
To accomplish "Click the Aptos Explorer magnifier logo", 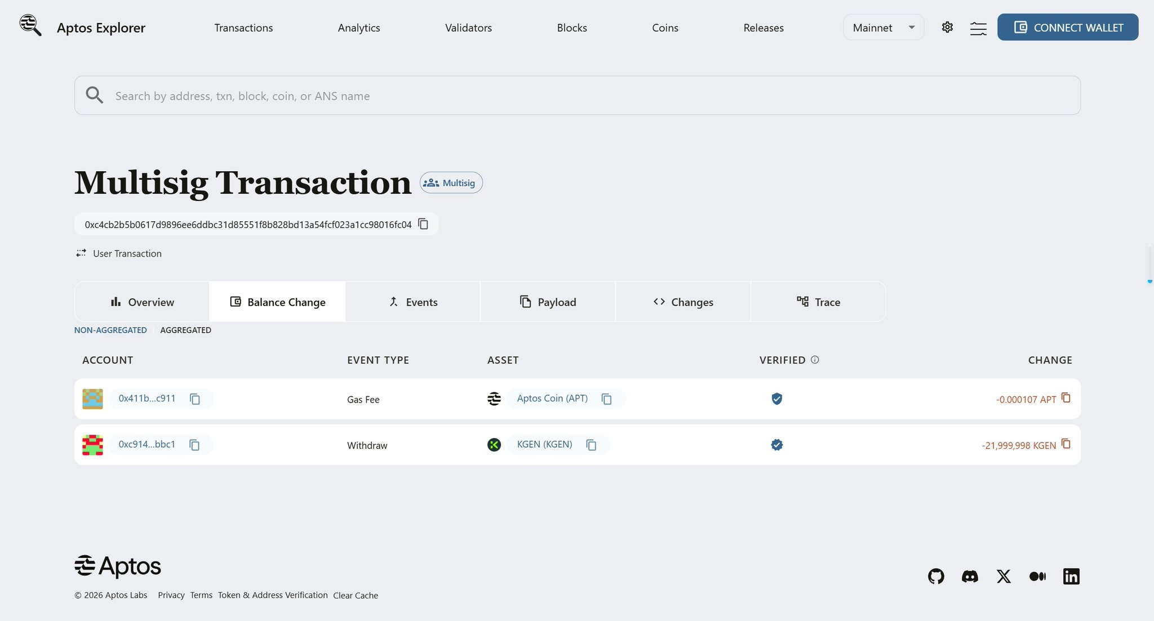I will pos(30,25).
